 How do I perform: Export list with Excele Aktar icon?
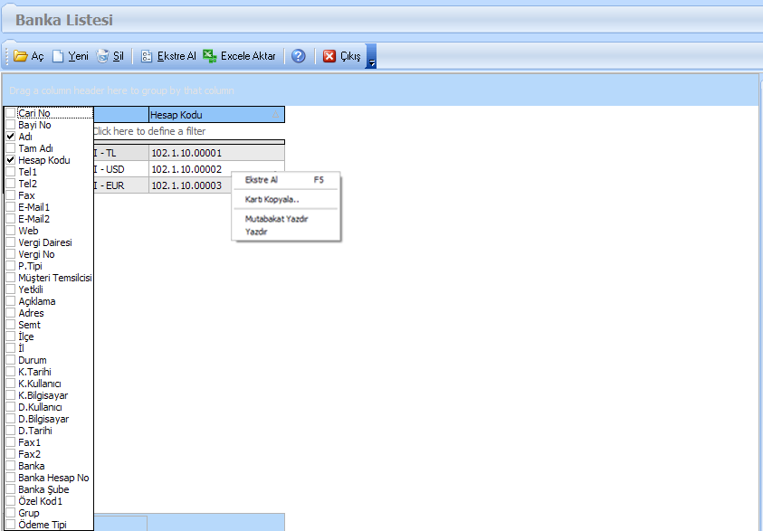click(x=210, y=56)
